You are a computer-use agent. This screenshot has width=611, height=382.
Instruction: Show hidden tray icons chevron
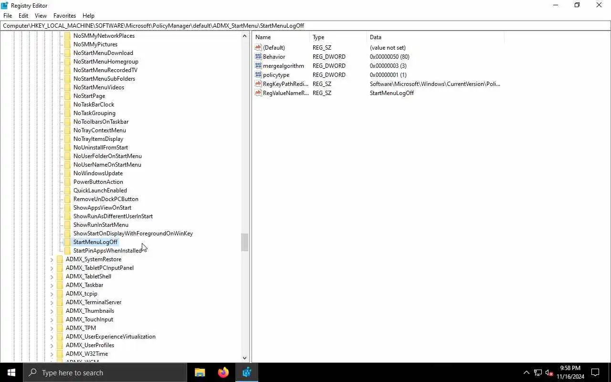[x=526, y=372]
